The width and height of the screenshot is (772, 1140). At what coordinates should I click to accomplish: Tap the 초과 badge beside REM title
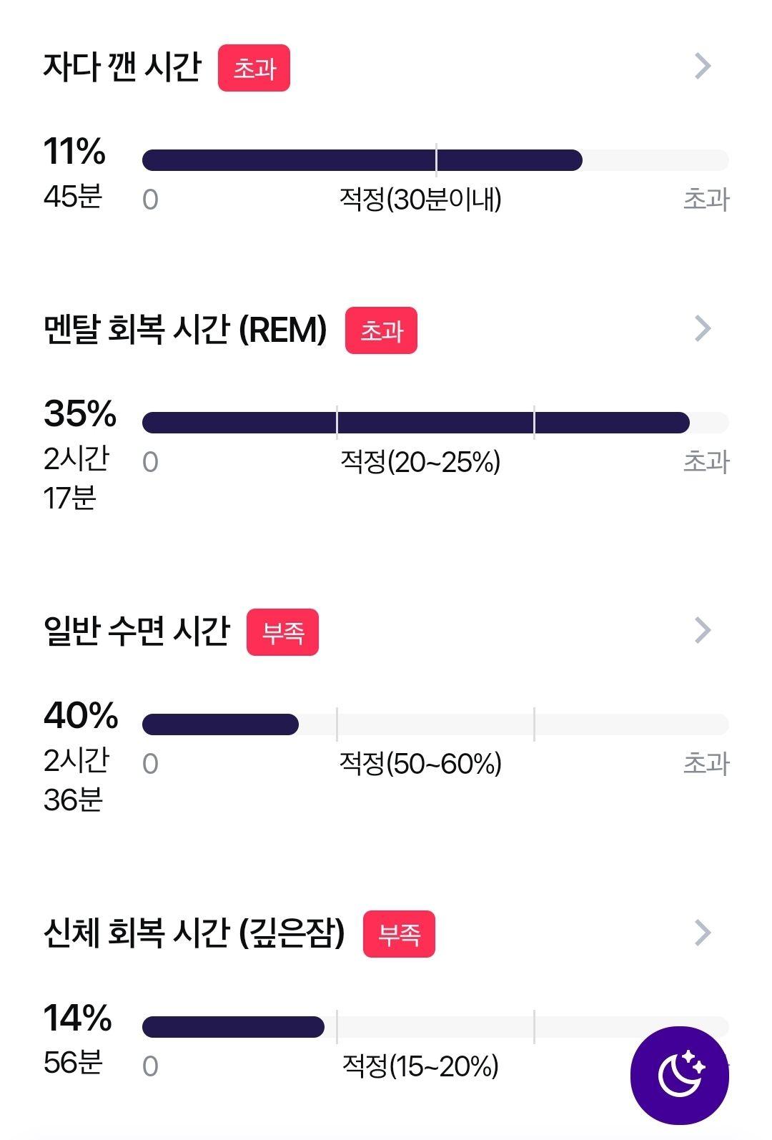(x=381, y=330)
